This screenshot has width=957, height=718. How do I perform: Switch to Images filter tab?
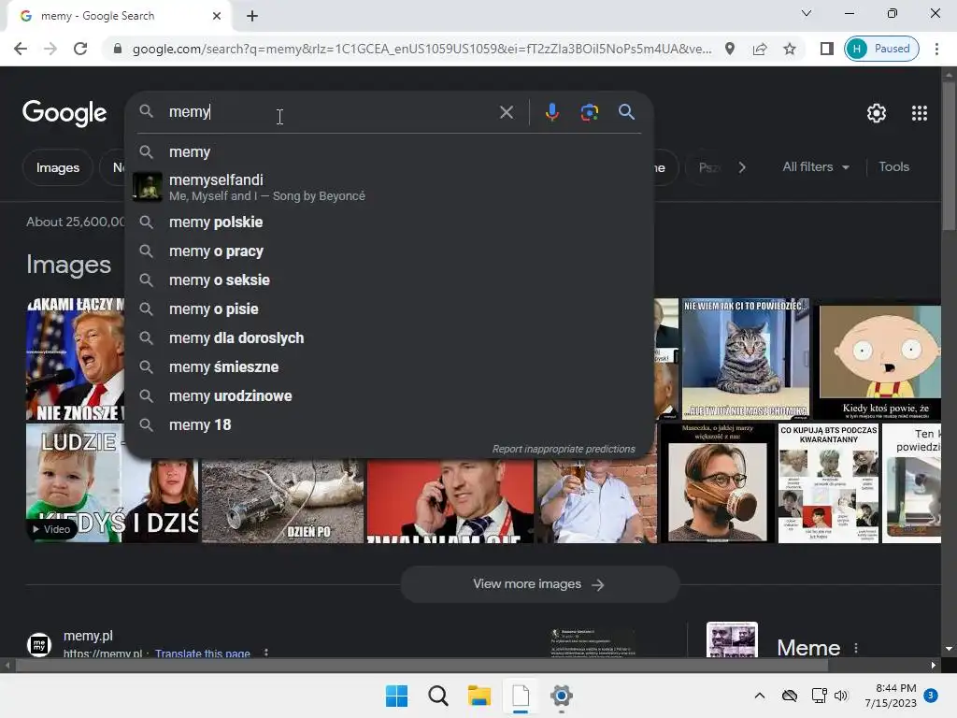(x=57, y=167)
